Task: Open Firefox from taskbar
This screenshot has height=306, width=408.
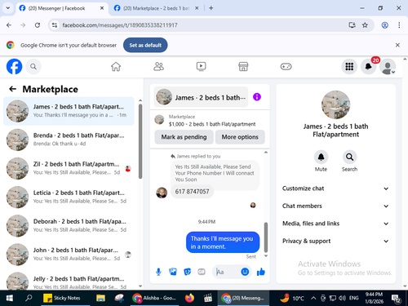Action: [x=189, y=298]
